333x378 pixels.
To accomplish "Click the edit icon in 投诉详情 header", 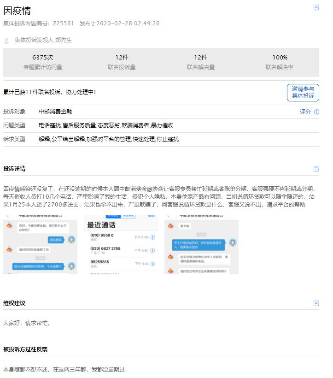I will point(316,169).
